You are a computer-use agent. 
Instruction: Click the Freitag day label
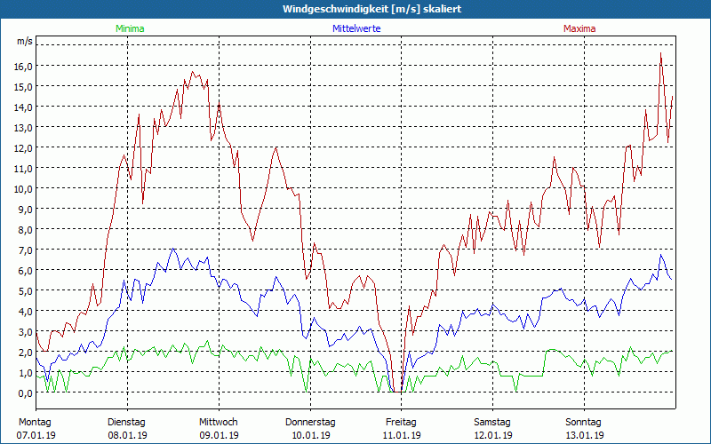(x=402, y=423)
